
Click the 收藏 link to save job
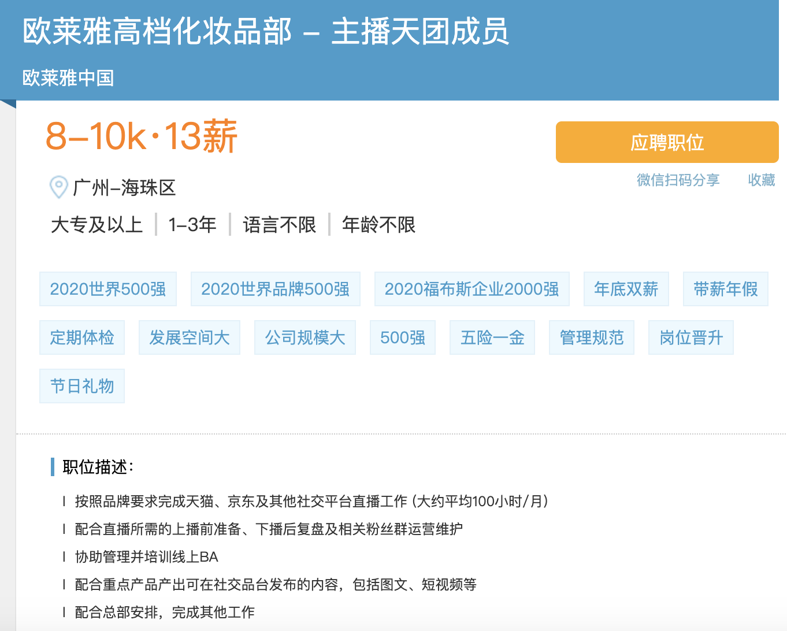761,180
